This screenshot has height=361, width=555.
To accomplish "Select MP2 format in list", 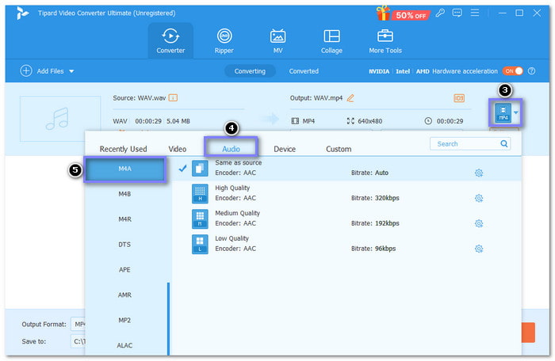I will (x=124, y=320).
